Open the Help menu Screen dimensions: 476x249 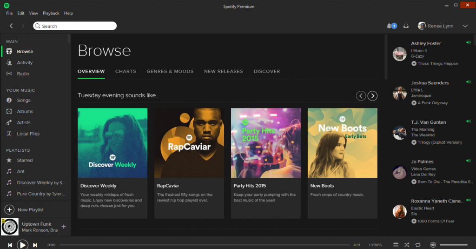point(68,13)
